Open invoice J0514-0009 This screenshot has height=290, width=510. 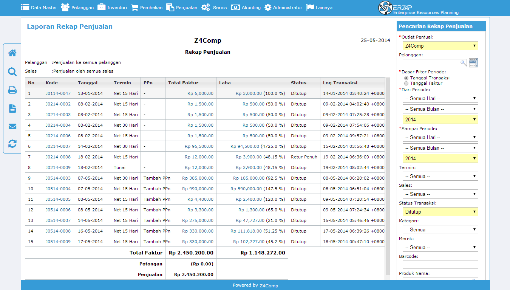click(58, 242)
